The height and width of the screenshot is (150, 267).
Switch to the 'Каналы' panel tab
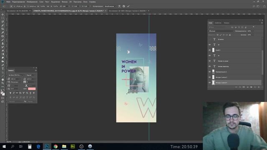[x=227, y=23]
